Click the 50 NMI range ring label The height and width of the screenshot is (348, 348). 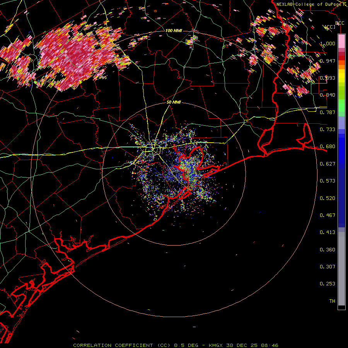click(x=174, y=102)
